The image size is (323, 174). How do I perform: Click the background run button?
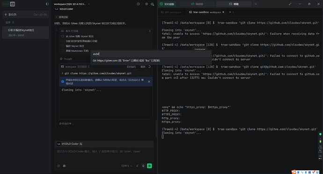coord(131,67)
